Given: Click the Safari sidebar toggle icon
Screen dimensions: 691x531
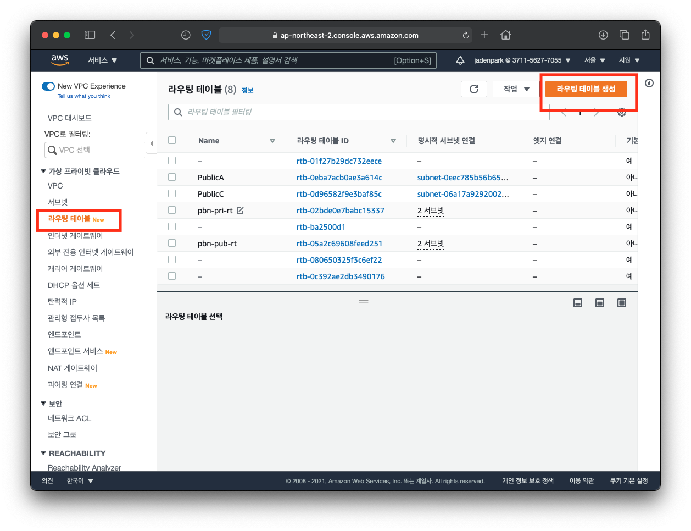Looking at the screenshot, I should tap(90, 35).
